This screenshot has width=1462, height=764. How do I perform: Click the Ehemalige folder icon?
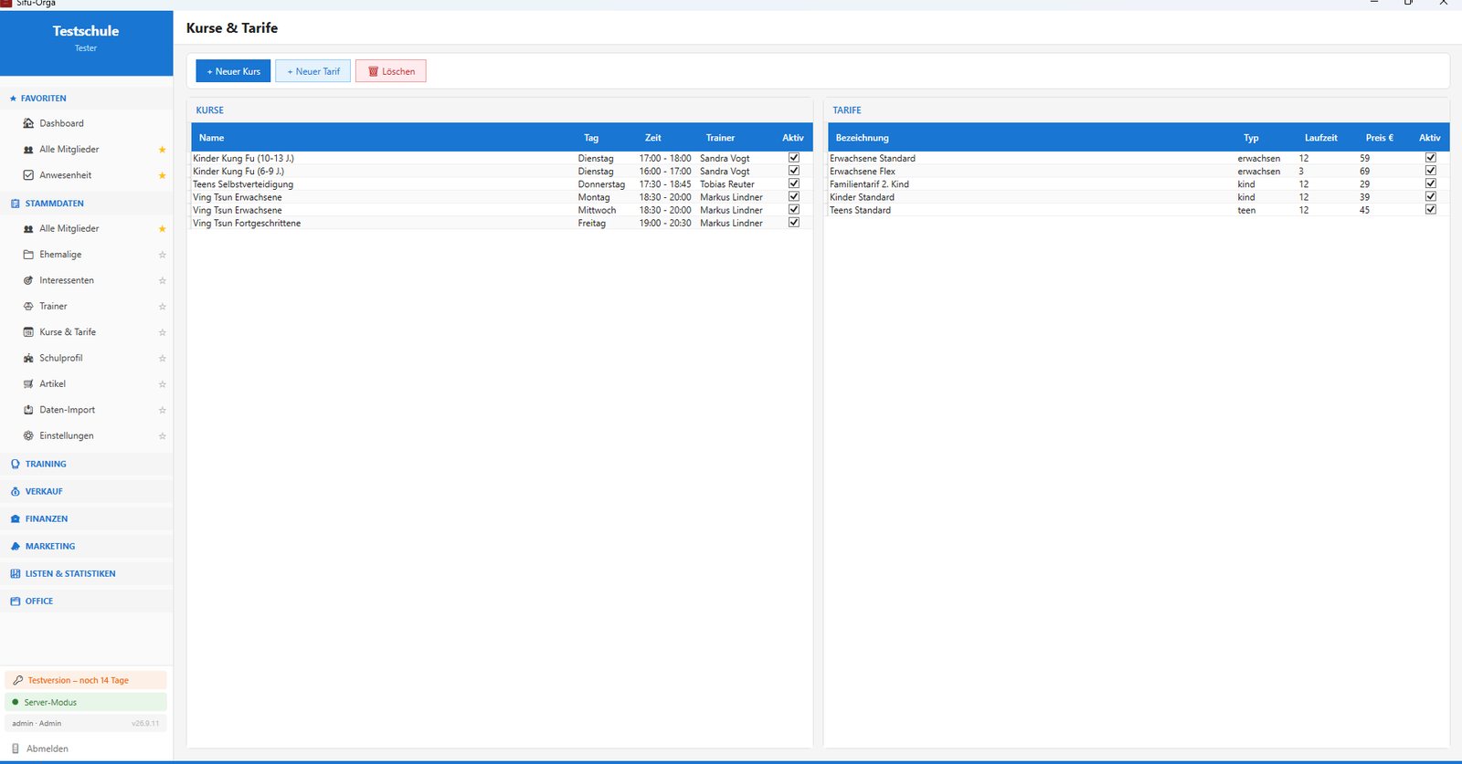[28, 255]
